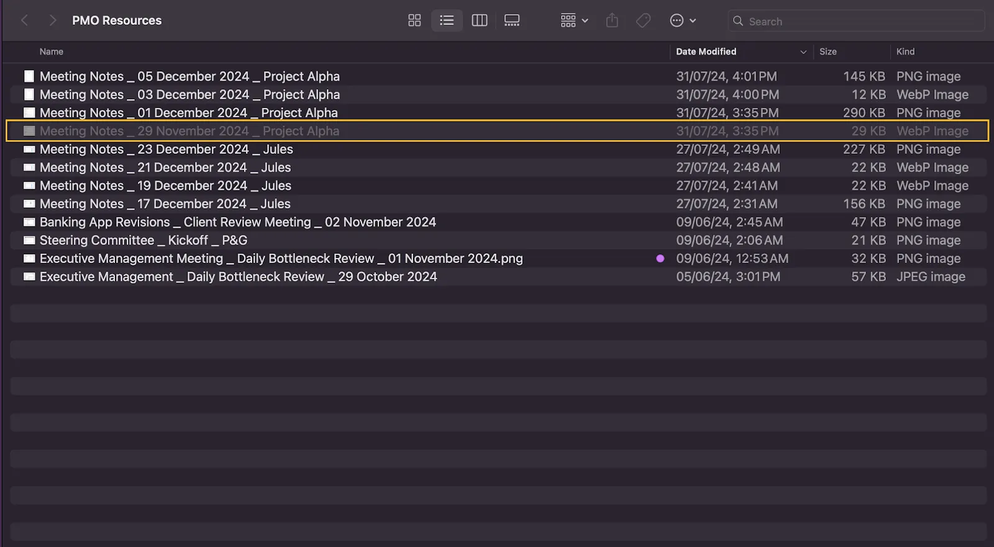Click thumbnail icon of 19 December 2024 Jules
This screenshot has width=994, height=547.
coord(29,185)
